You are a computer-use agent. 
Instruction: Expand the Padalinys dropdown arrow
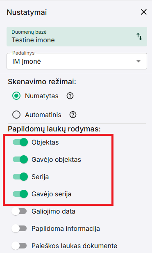click(138, 61)
